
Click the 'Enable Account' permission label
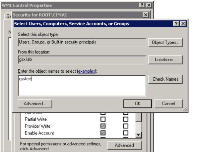[x=39, y=133]
